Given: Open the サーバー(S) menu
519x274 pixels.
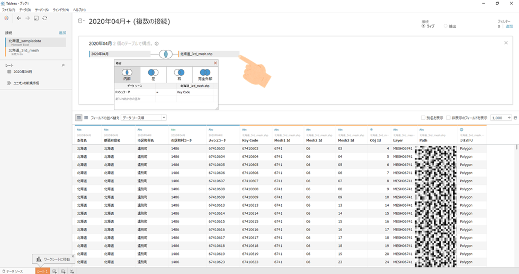Looking at the screenshot, I should click(x=42, y=10).
